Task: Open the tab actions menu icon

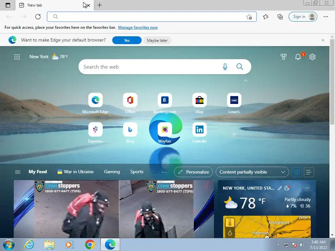Action: coord(8,5)
